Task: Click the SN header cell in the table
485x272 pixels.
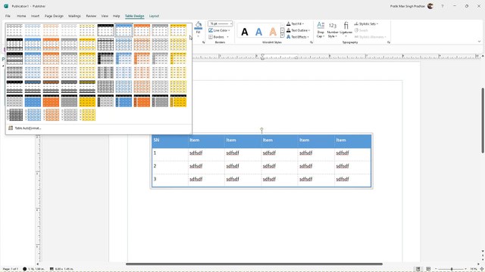Action: point(170,141)
